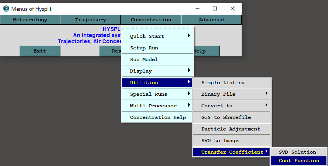Select Setup Run from the menu
Image resolution: width=328 pixels, height=166 pixels.
tap(157, 48)
